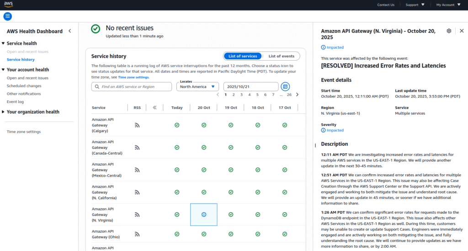This screenshot has width=468, height=251.
Task: Click the RSS feed for API Gateway (N. Virginia)
Action: coord(137,214)
